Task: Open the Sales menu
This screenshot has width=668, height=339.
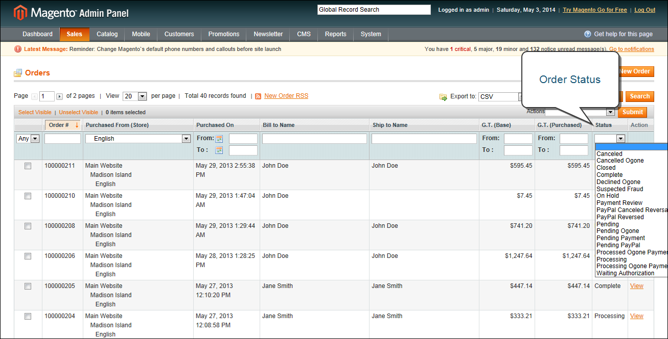Action: pyautogui.click(x=75, y=34)
